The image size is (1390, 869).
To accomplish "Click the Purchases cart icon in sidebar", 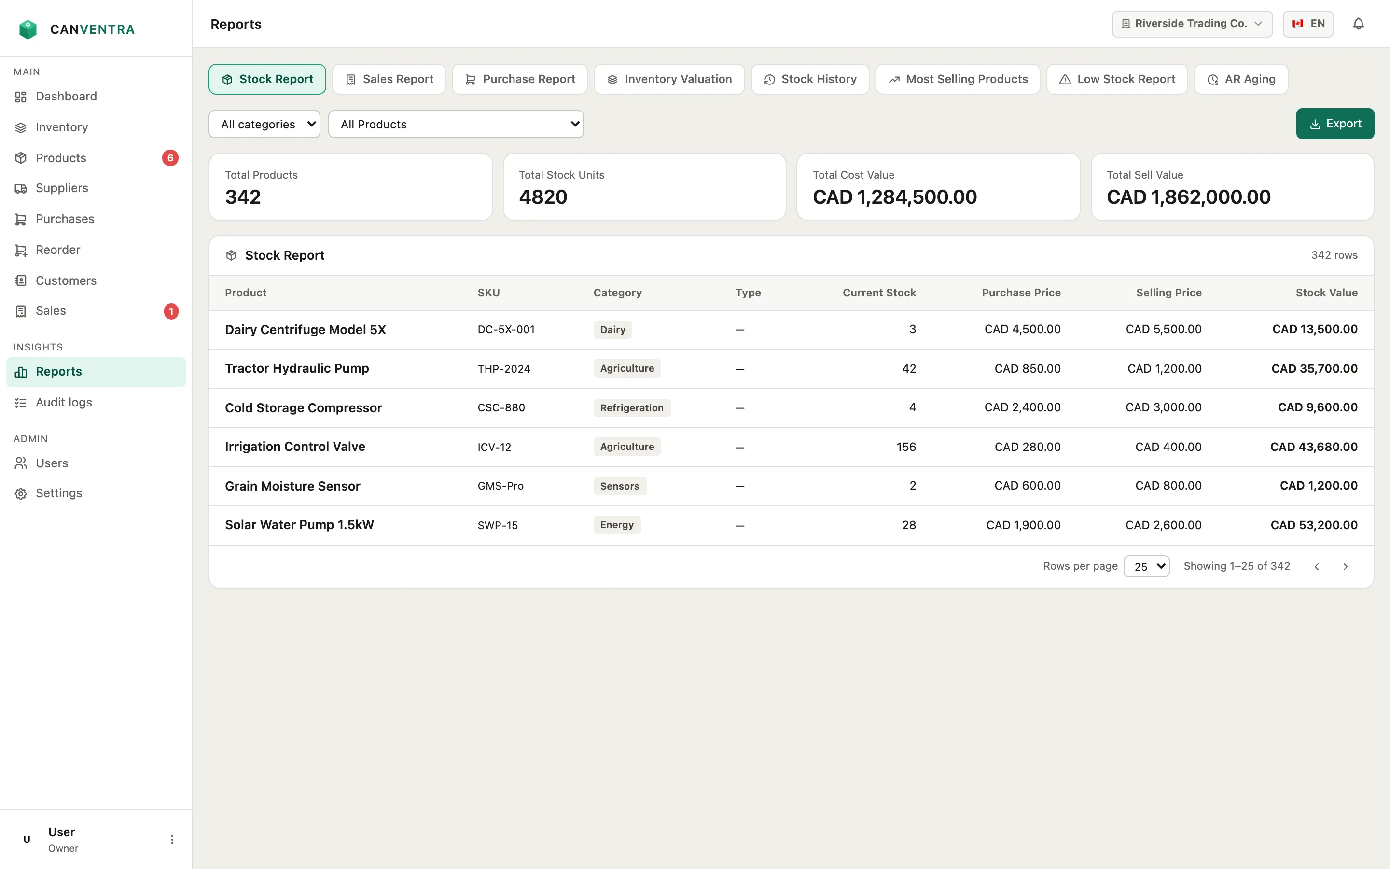I will pos(21,219).
